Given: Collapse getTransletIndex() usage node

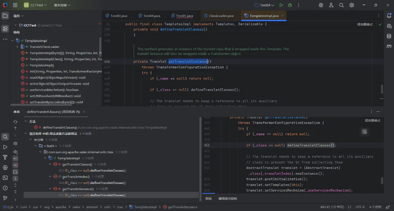Looking at the screenshot, I should tap(50, 176).
